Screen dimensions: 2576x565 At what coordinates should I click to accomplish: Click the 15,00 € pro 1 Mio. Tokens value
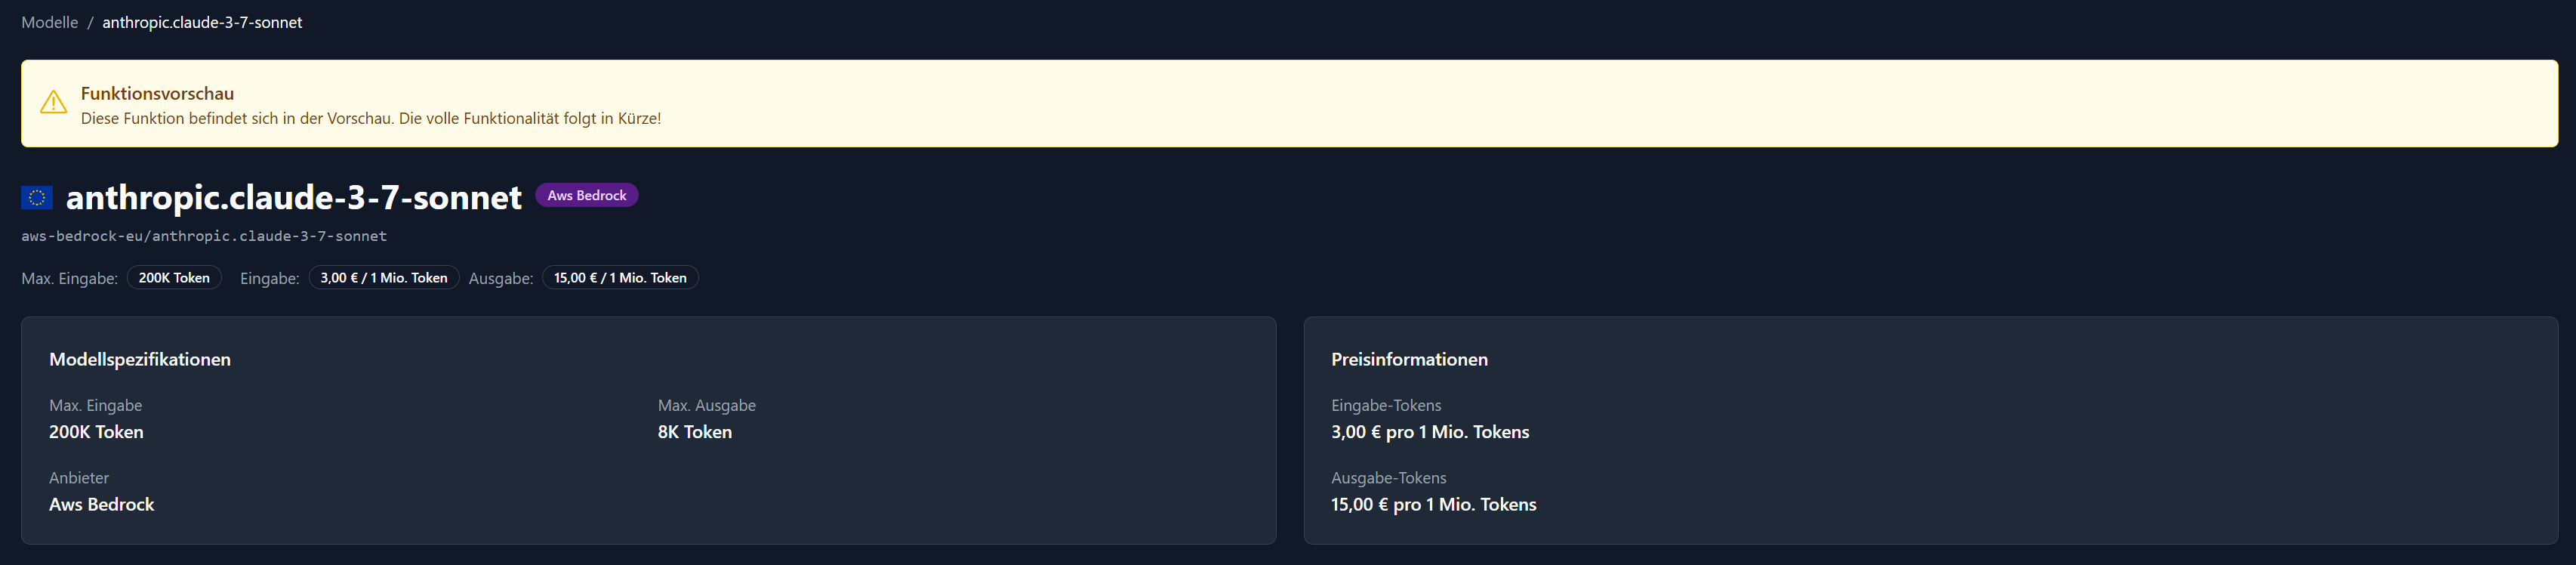[x=1433, y=504]
